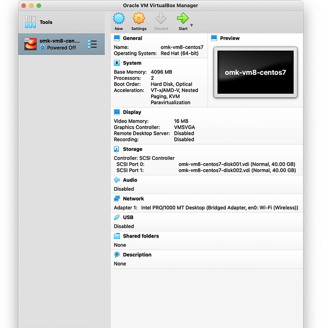Viewport: 328px width, 328px height.
Task: Select the Tools icon in the sidebar
Action: (30, 22)
